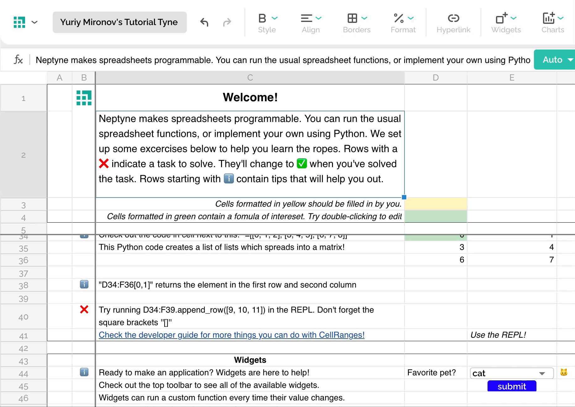Expand the Style dropdown chevron

pyautogui.click(x=275, y=18)
